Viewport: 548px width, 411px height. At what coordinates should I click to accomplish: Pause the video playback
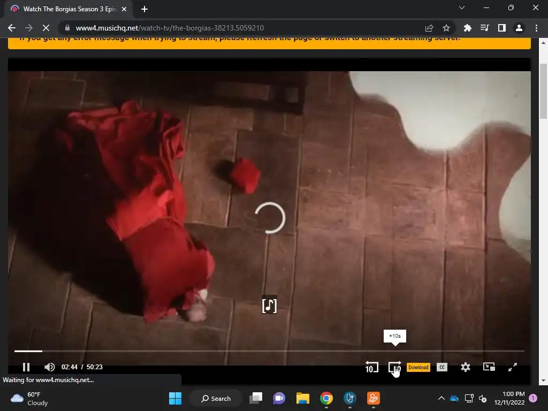click(x=26, y=367)
